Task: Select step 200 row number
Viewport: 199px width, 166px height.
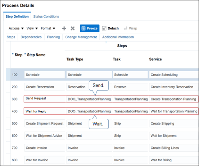Action: (15, 87)
